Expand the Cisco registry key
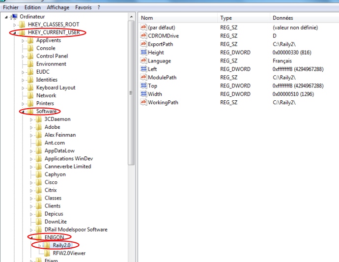This screenshot has width=339, height=262. point(31,182)
